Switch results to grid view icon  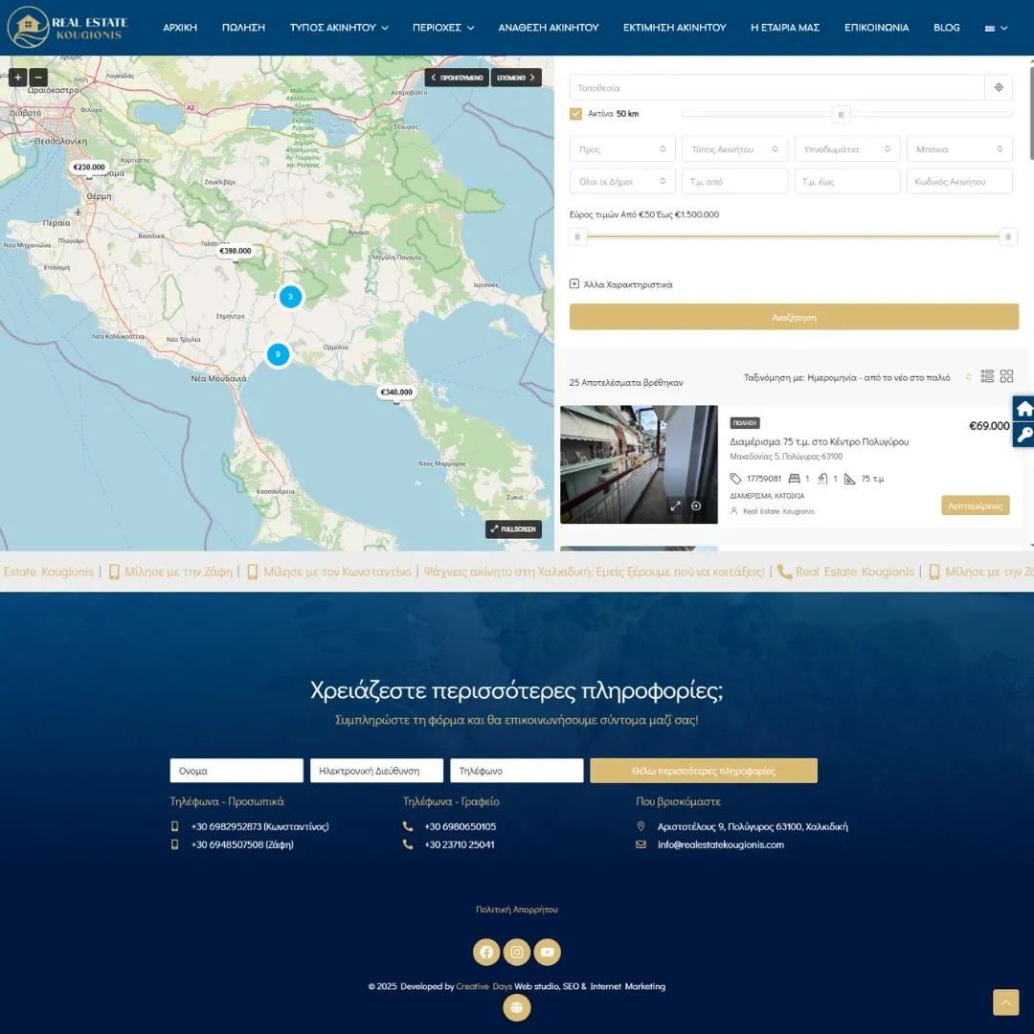(x=1006, y=376)
